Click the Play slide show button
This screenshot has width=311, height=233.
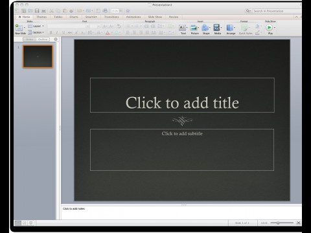270,28
